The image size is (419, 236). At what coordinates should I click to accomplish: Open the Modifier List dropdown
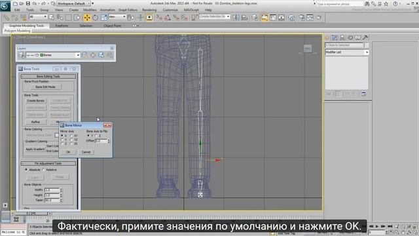coord(346,52)
